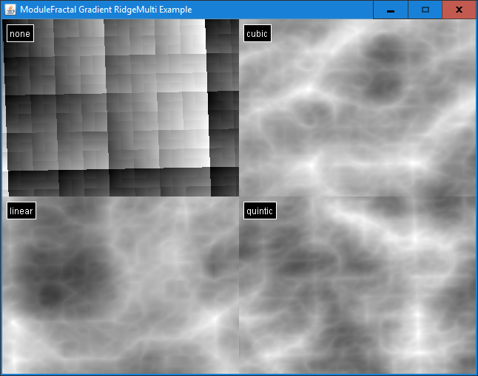The width and height of the screenshot is (478, 376).
Task: Select the "quintic" interpolation label
Action: point(260,211)
